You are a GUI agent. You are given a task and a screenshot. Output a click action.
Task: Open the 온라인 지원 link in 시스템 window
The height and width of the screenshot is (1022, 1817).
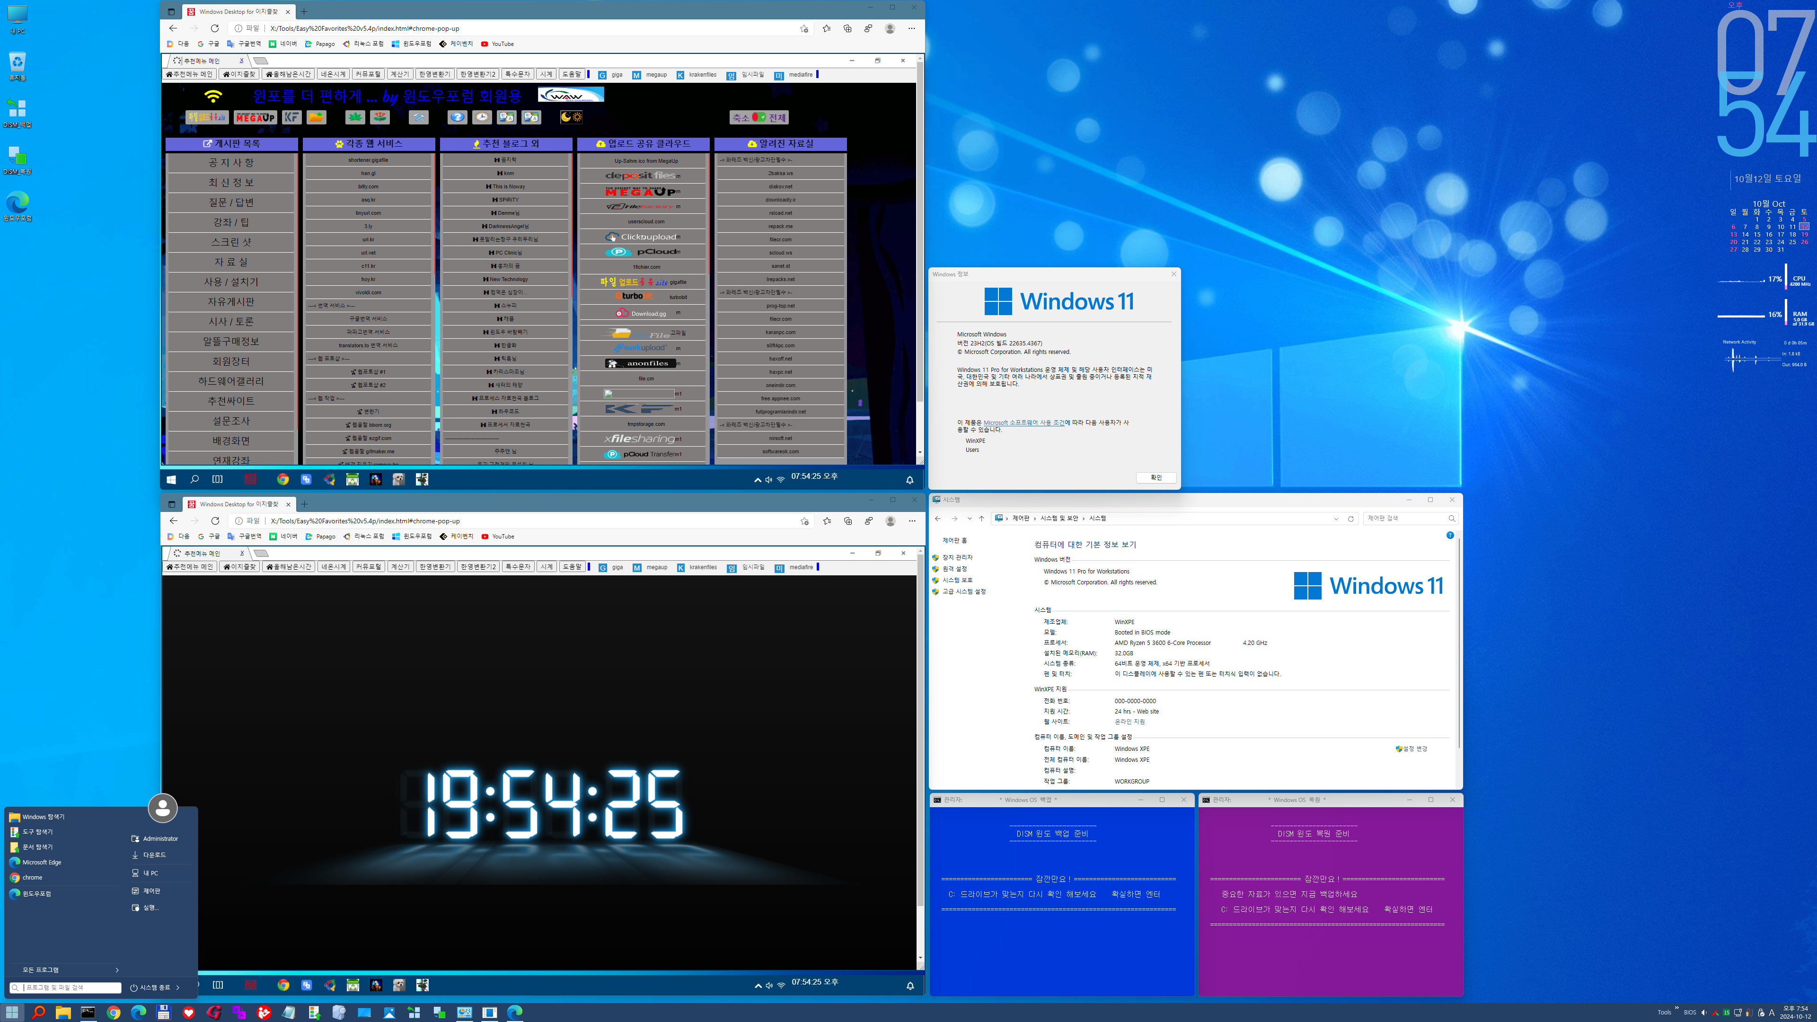point(1129,722)
